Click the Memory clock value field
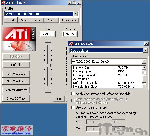The height and width of the screenshot is (136, 150). pos(70,34)
